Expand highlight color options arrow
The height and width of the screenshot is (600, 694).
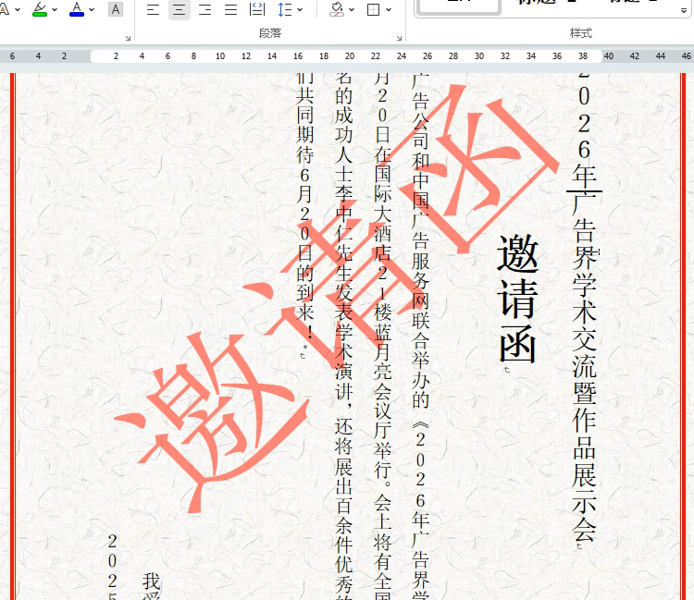point(55,10)
